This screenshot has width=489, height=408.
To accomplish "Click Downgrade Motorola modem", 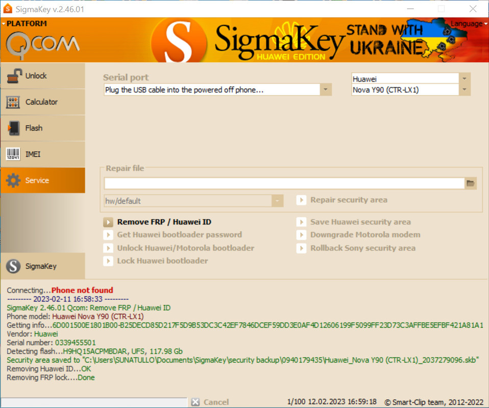I will (365, 235).
